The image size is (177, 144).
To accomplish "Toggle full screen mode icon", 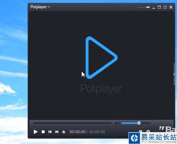I will click(165, 7).
